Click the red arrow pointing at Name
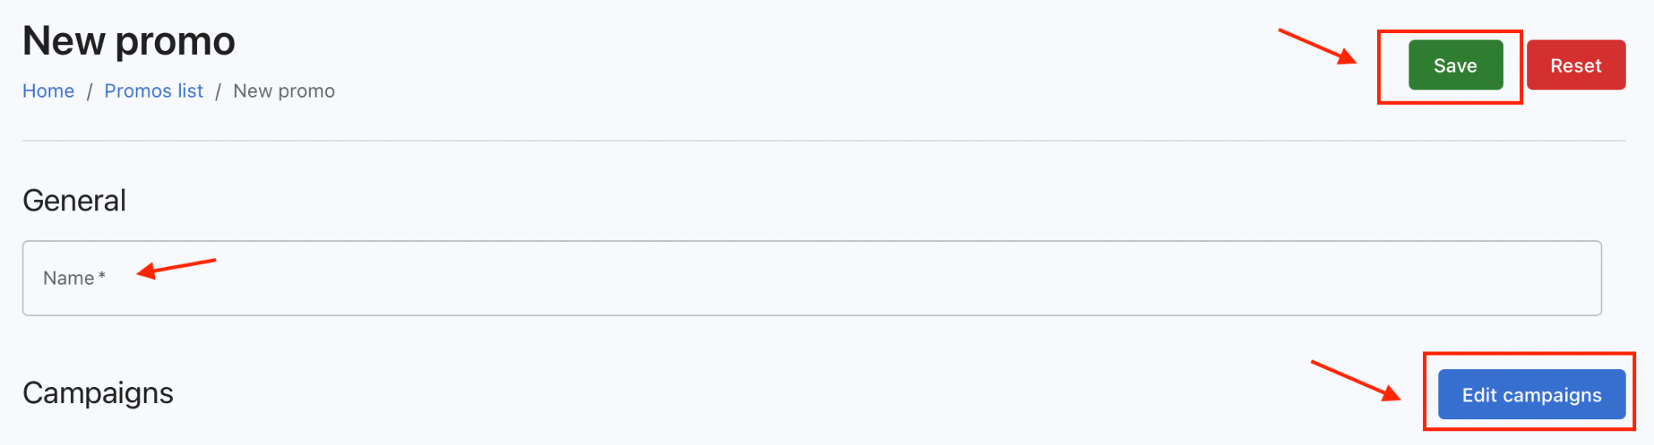 (176, 267)
